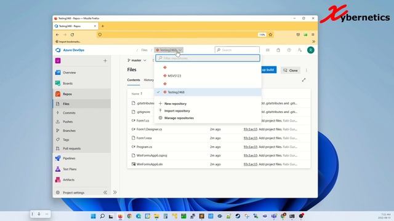394x221 pixels.
Task: Open commit 93c1ac15 link in WinFormsApp6.sln row
Action: click(251, 165)
